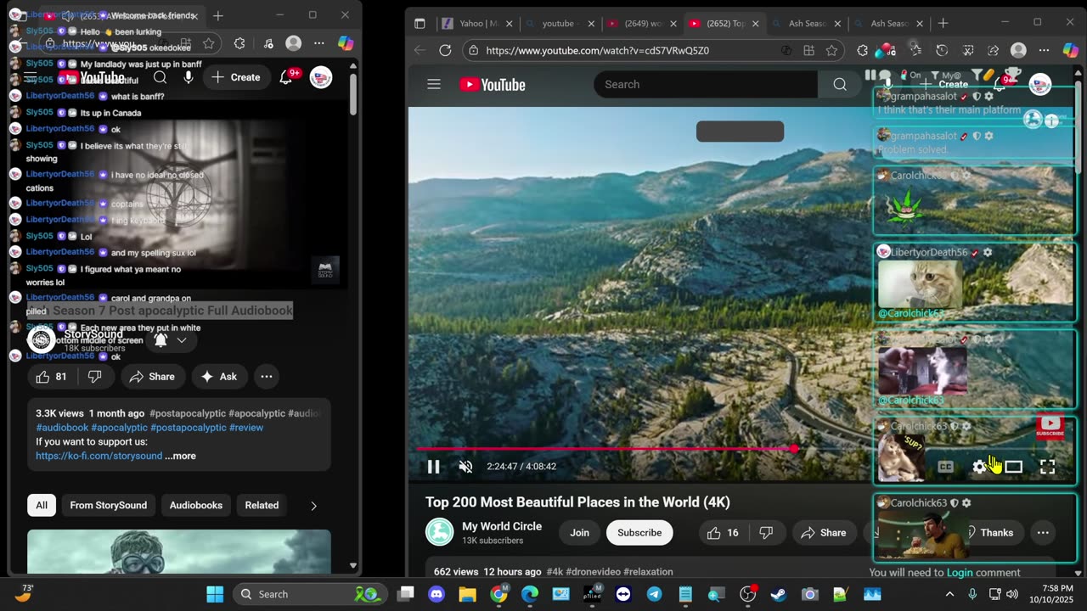Refresh the page in the right browser
Image resolution: width=1087 pixels, height=611 pixels.
(x=445, y=50)
